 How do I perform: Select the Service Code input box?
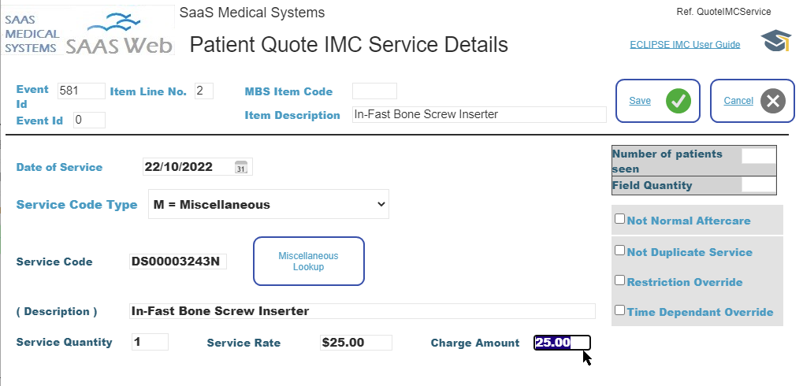(x=178, y=262)
